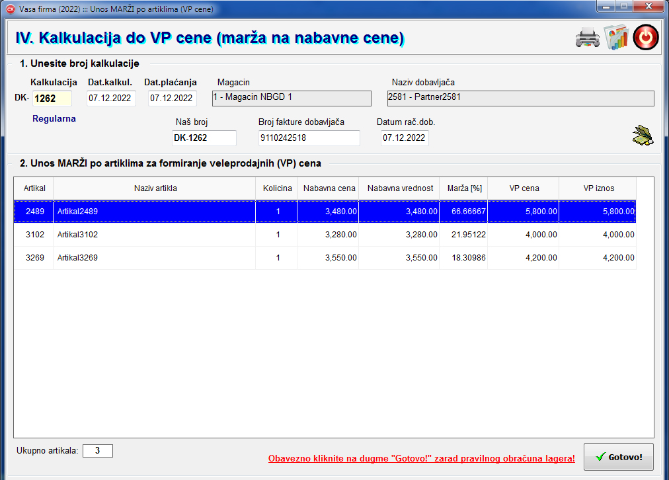The width and height of the screenshot is (669, 480).
Task: Click the money stack icon
Action: click(x=643, y=136)
